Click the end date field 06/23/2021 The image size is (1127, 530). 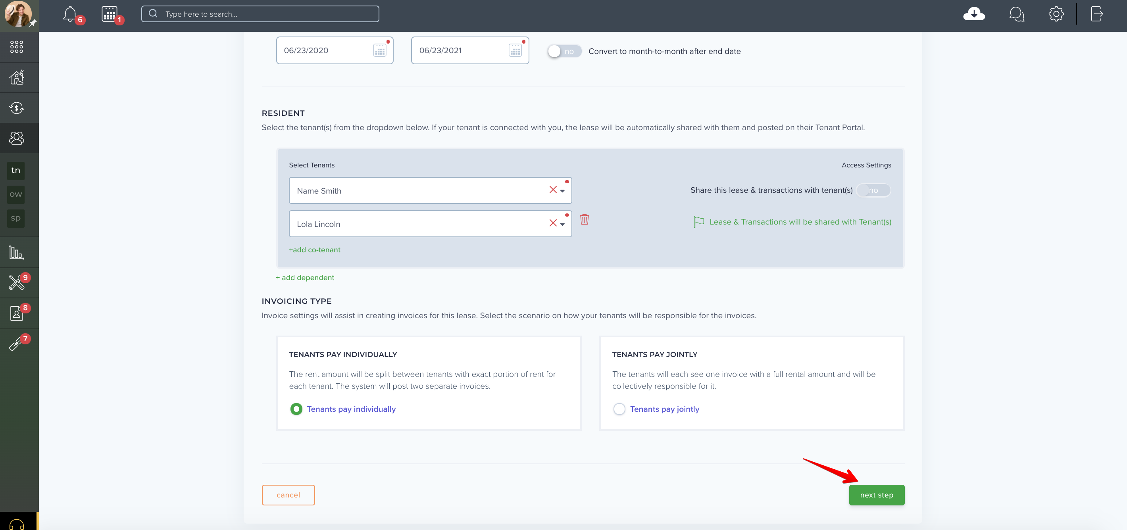tap(470, 50)
